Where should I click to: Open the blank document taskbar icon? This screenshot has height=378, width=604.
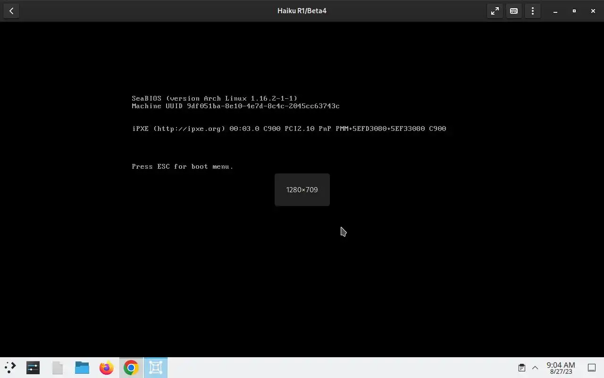pyautogui.click(x=58, y=368)
